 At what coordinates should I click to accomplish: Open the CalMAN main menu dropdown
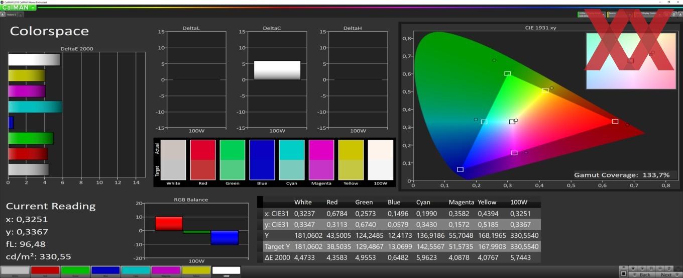point(18,8)
